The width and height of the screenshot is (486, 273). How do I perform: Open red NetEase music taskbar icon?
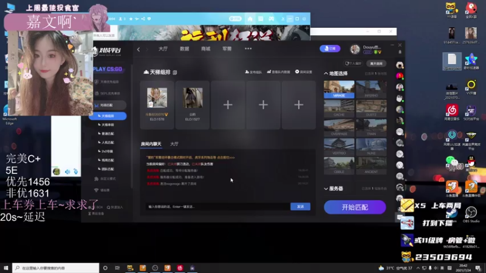tap(180, 268)
